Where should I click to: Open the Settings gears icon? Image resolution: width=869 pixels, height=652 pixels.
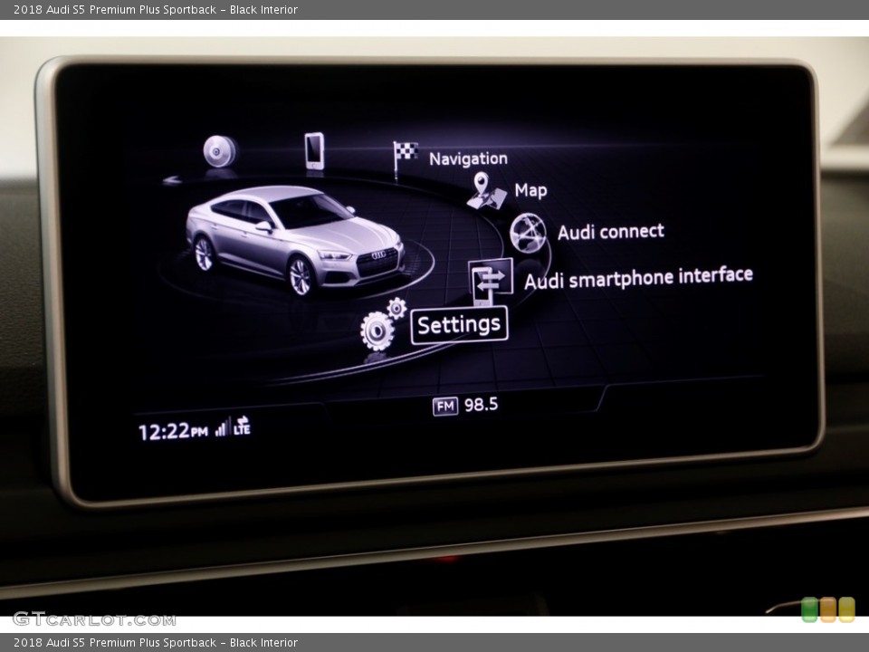[383, 324]
